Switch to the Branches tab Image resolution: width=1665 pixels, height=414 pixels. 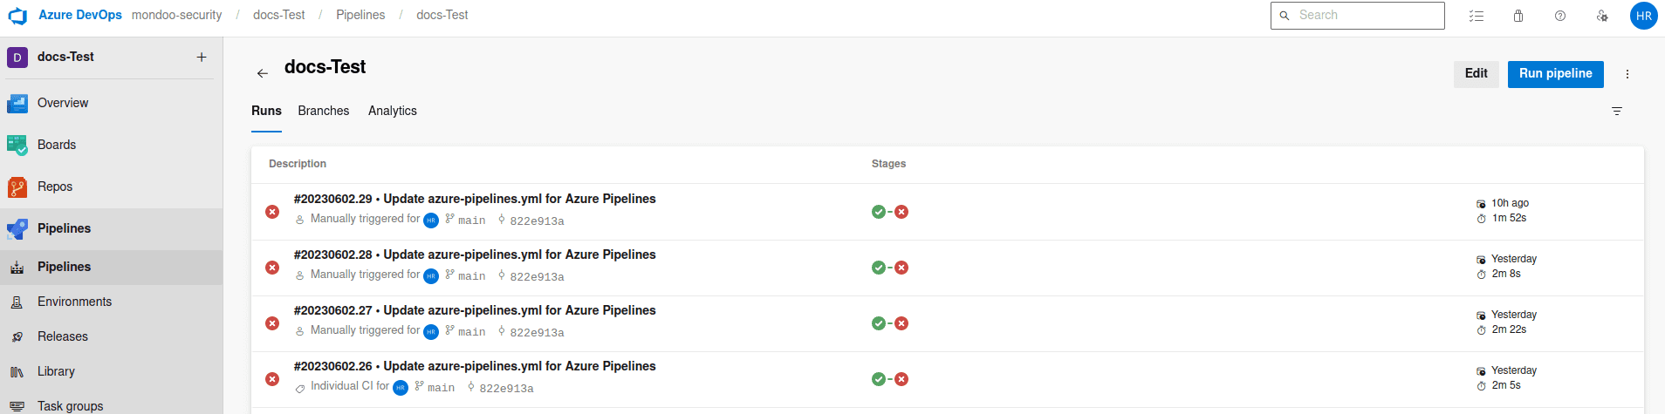coord(323,111)
